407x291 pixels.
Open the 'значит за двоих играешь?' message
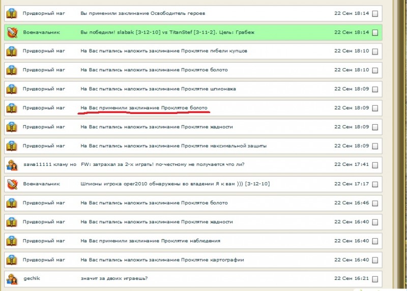(114, 279)
